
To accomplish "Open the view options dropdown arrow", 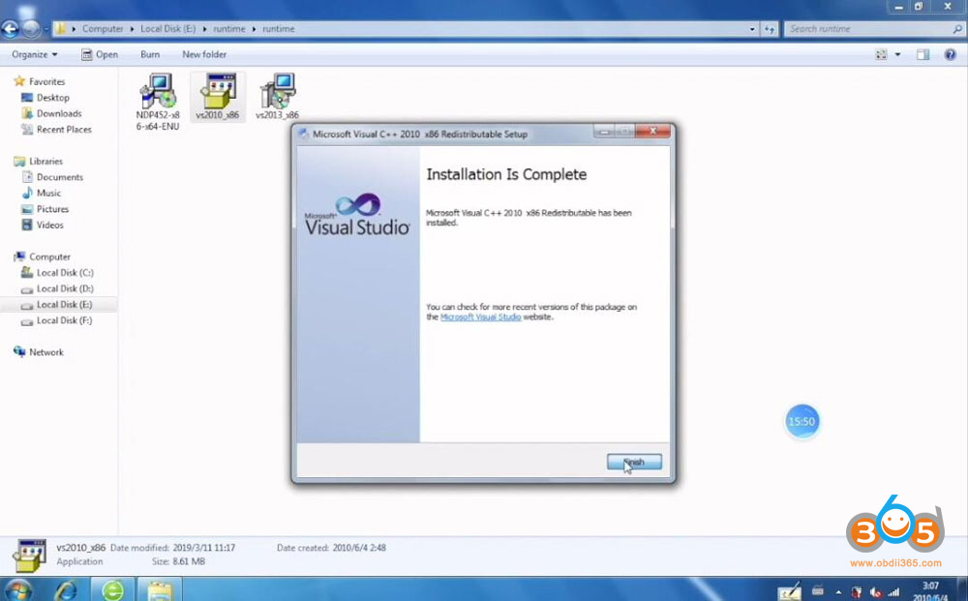I will click(x=897, y=54).
